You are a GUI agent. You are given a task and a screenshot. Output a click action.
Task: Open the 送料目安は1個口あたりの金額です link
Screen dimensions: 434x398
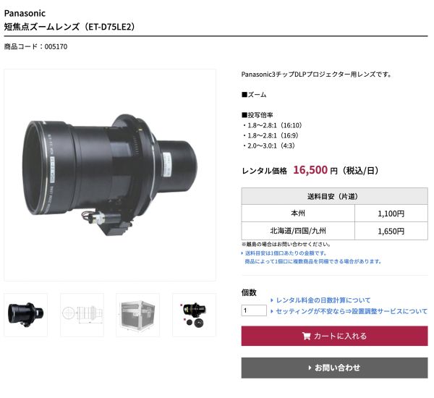point(286,253)
